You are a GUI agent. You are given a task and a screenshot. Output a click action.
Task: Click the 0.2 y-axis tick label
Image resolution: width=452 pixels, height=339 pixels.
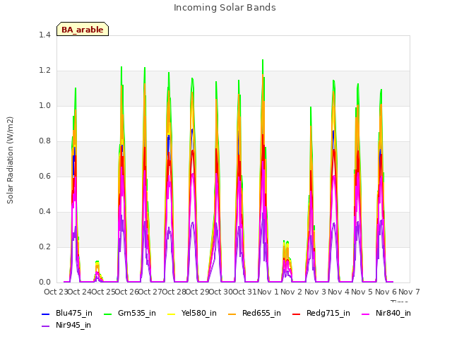click(x=44, y=246)
